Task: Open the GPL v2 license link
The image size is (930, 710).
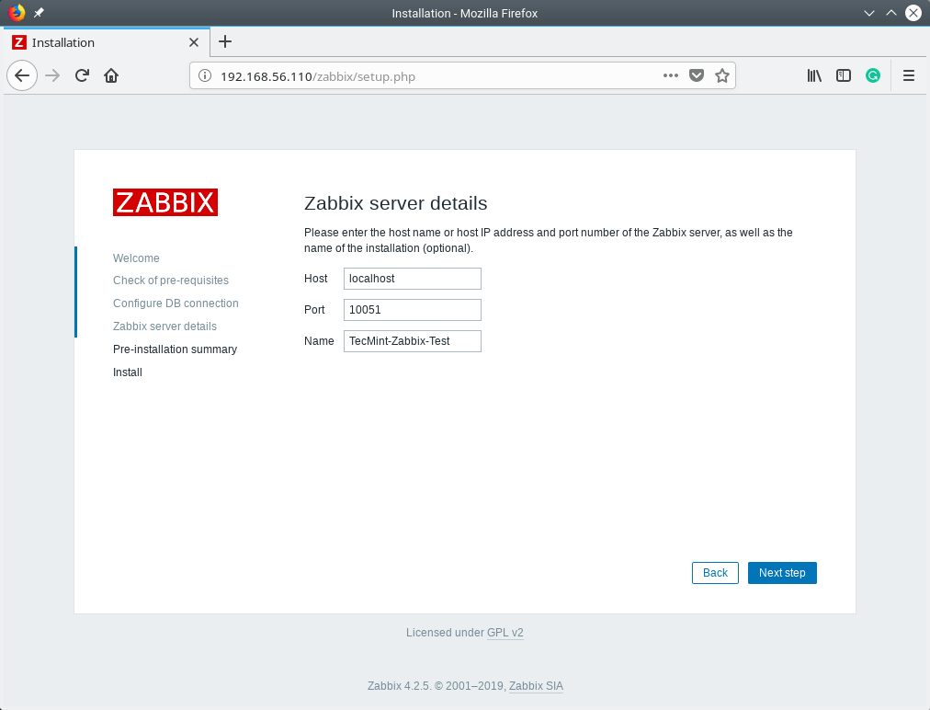Action: (505, 633)
